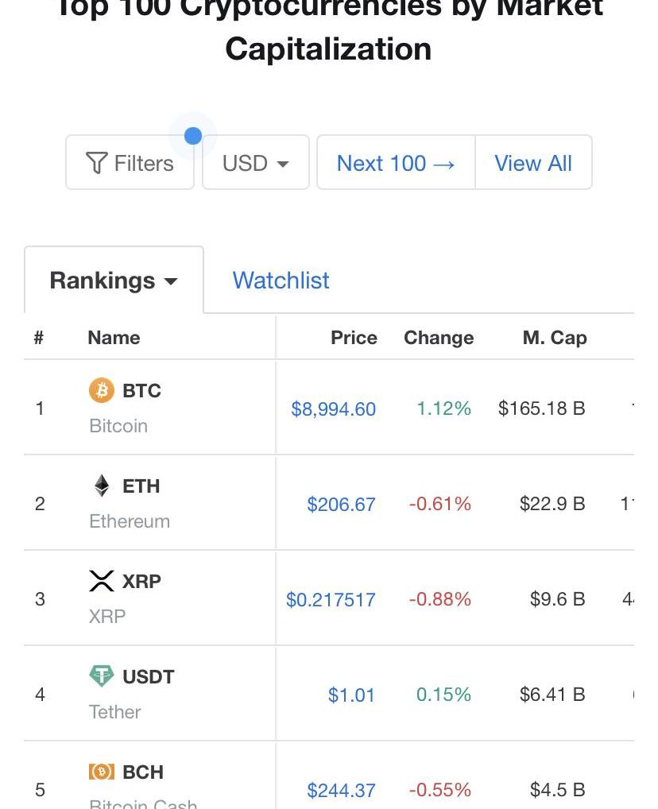Image resolution: width=658 pixels, height=809 pixels.
Task: Sort by the Change column header
Action: tap(439, 338)
